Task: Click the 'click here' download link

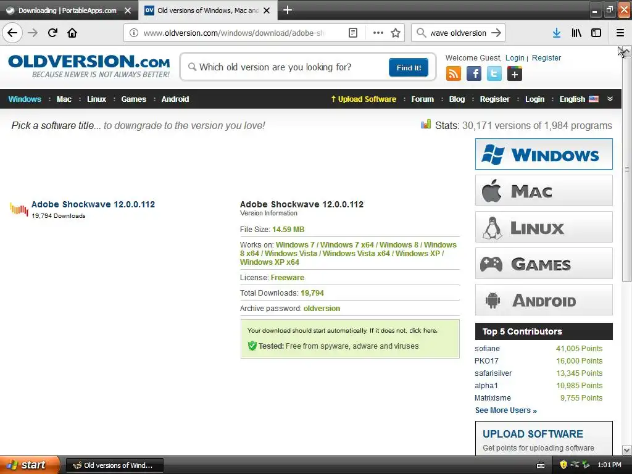Action: (423, 331)
